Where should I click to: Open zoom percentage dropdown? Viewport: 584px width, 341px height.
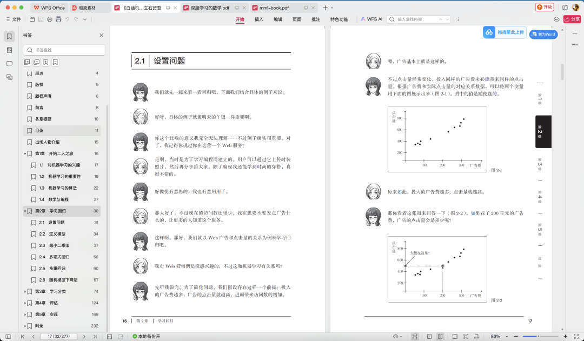click(x=507, y=336)
